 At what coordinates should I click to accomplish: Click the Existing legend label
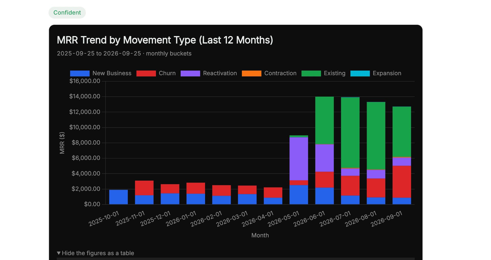(335, 73)
